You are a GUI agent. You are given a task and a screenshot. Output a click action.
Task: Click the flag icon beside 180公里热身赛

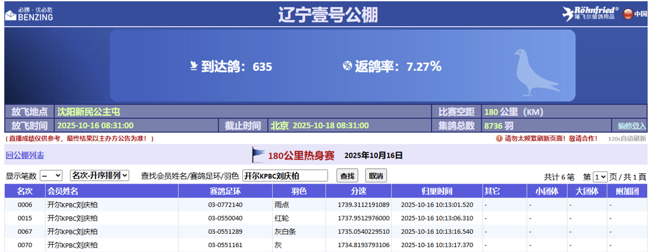258,155
